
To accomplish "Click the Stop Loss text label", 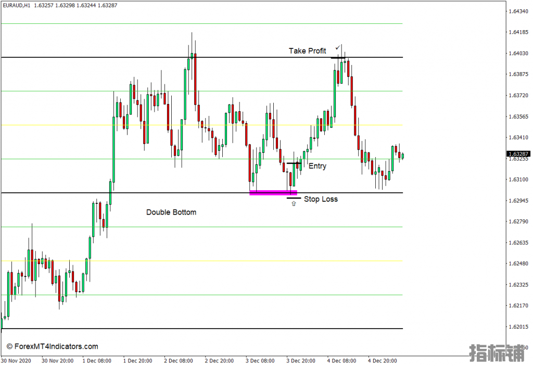I will click(321, 199).
